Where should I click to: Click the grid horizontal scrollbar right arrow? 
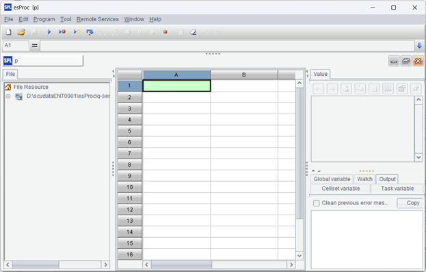pyautogui.click(x=291, y=264)
